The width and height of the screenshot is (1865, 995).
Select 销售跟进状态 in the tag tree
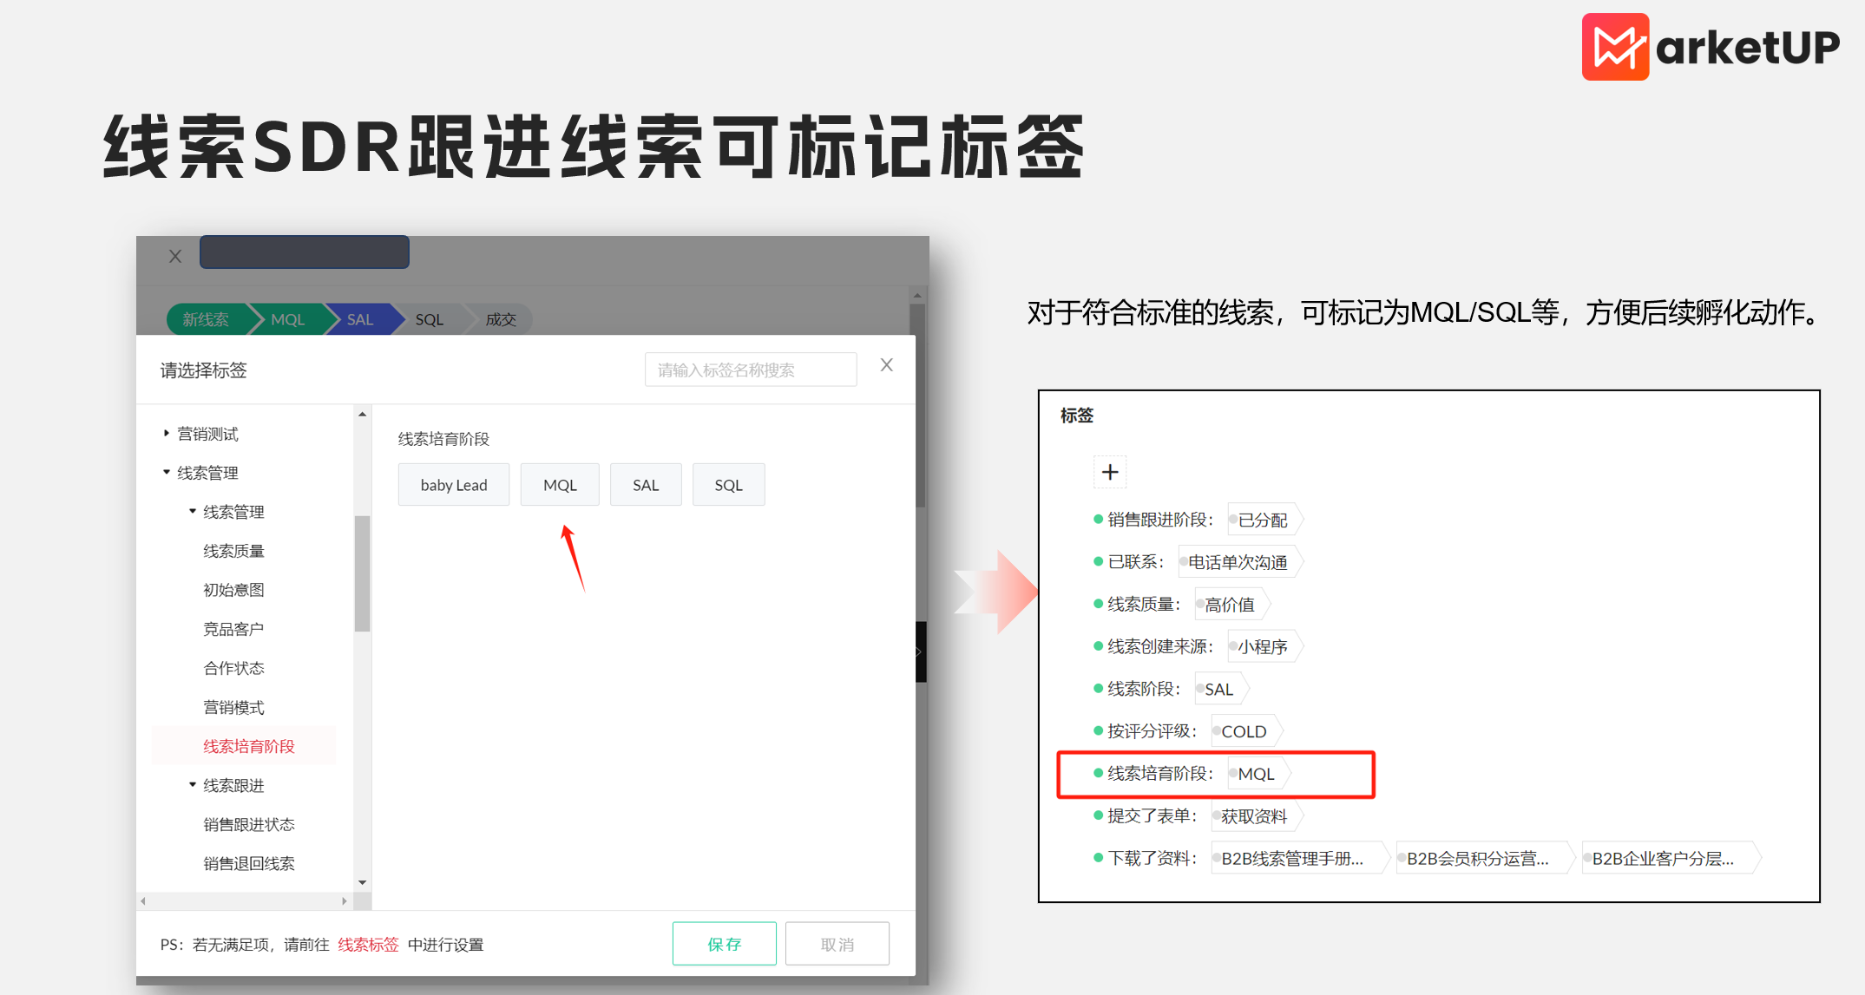click(249, 824)
